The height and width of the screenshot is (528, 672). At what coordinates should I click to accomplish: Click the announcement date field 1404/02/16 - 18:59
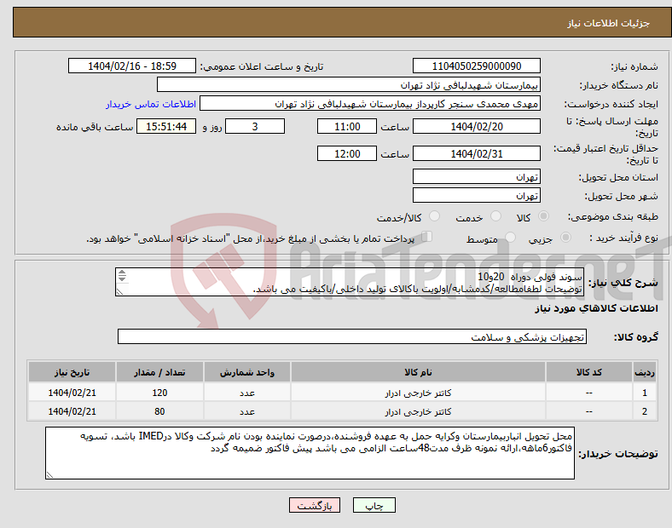pos(132,66)
